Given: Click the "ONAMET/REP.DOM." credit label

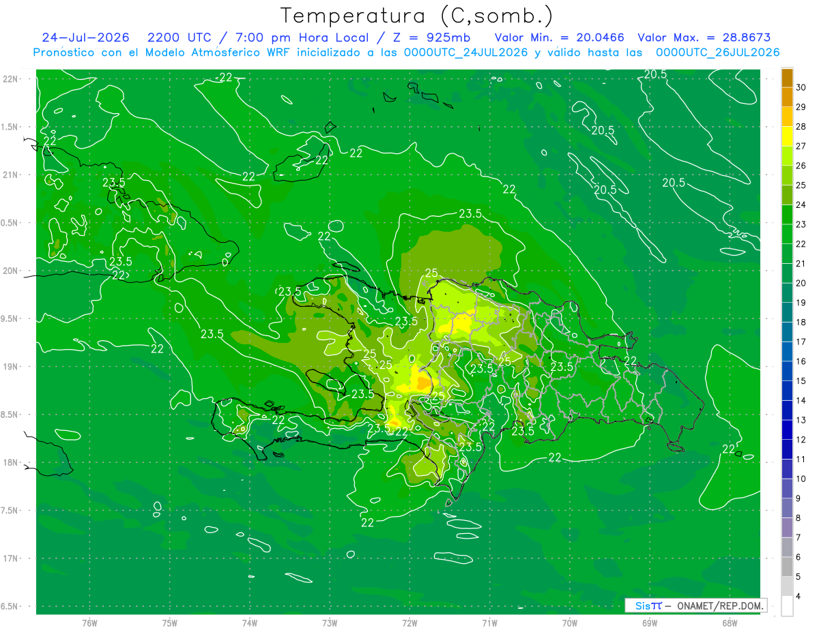Looking at the screenshot, I should click(x=721, y=605).
